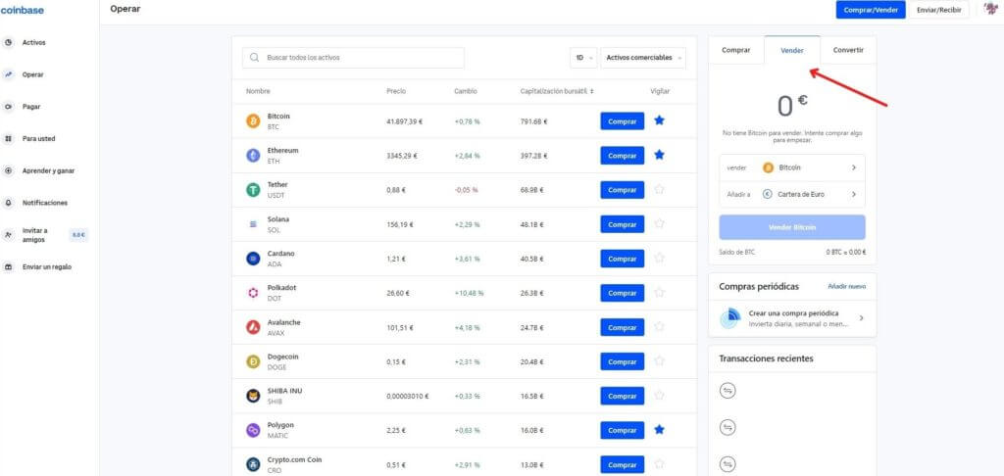Screen dimensions: 1004x476
Task: Switch to the Comprar tab
Action: 735,51
